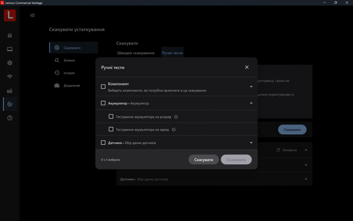Collapse the Акумулятор section chevron
This screenshot has height=221, width=353.
[x=251, y=103]
